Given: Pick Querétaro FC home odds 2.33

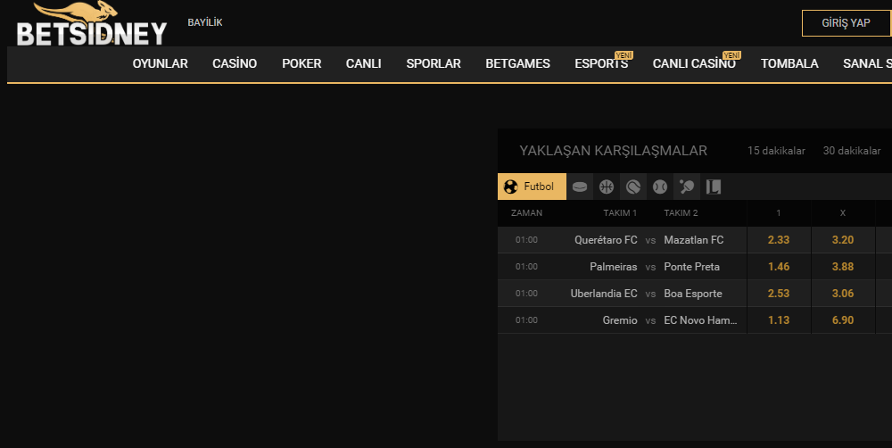Looking at the screenshot, I should [x=779, y=240].
